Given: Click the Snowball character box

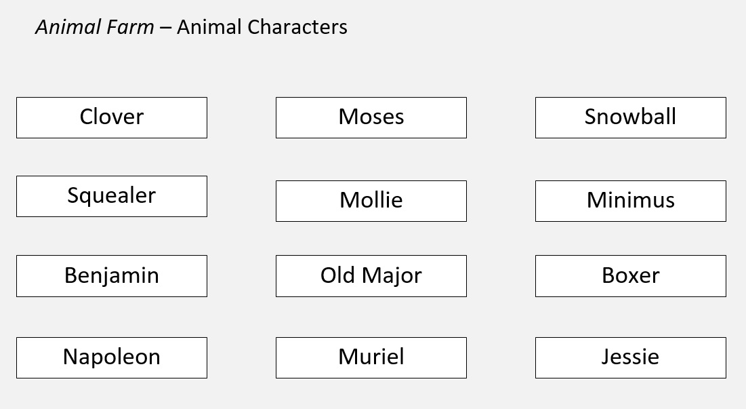Looking at the screenshot, I should click(x=630, y=117).
